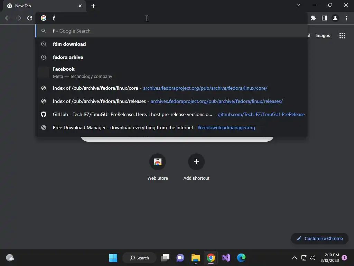
Task: Open Windows Start menu
Action: click(x=113, y=258)
